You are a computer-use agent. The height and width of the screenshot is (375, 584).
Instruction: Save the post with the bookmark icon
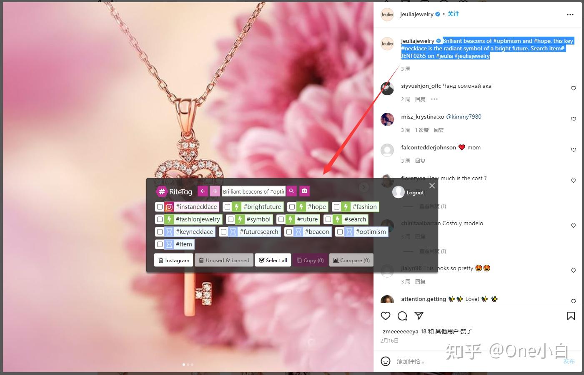571,316
